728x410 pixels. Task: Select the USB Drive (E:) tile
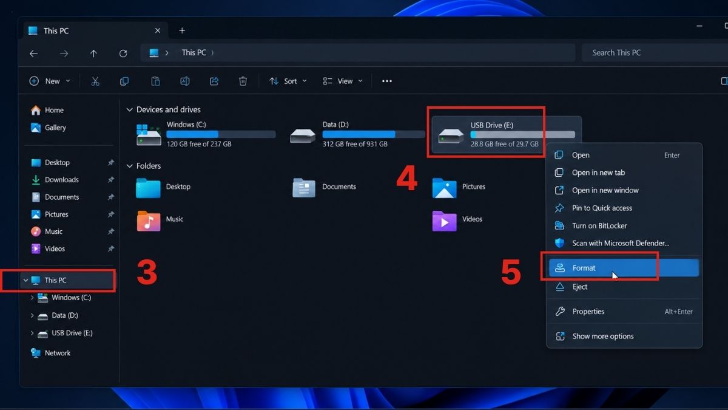[x=507, y=134]
